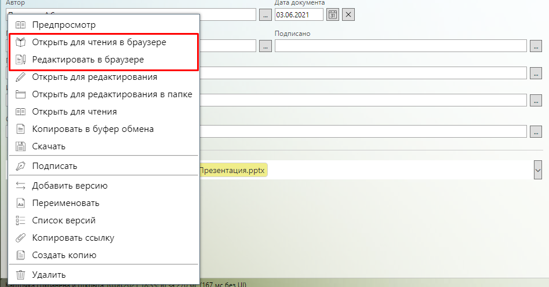Screen dimensions: 549x287
Task: Open the Signed field ellipsis selector
Action: [x=535, y=46]
